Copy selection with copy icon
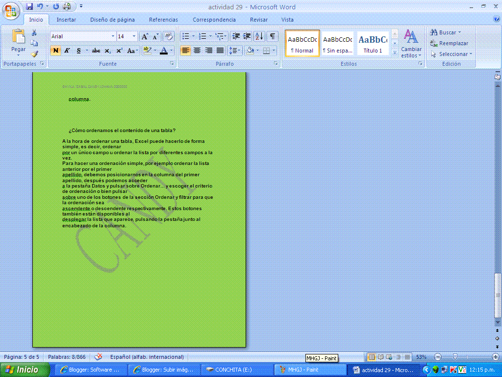 pos(34,43)
